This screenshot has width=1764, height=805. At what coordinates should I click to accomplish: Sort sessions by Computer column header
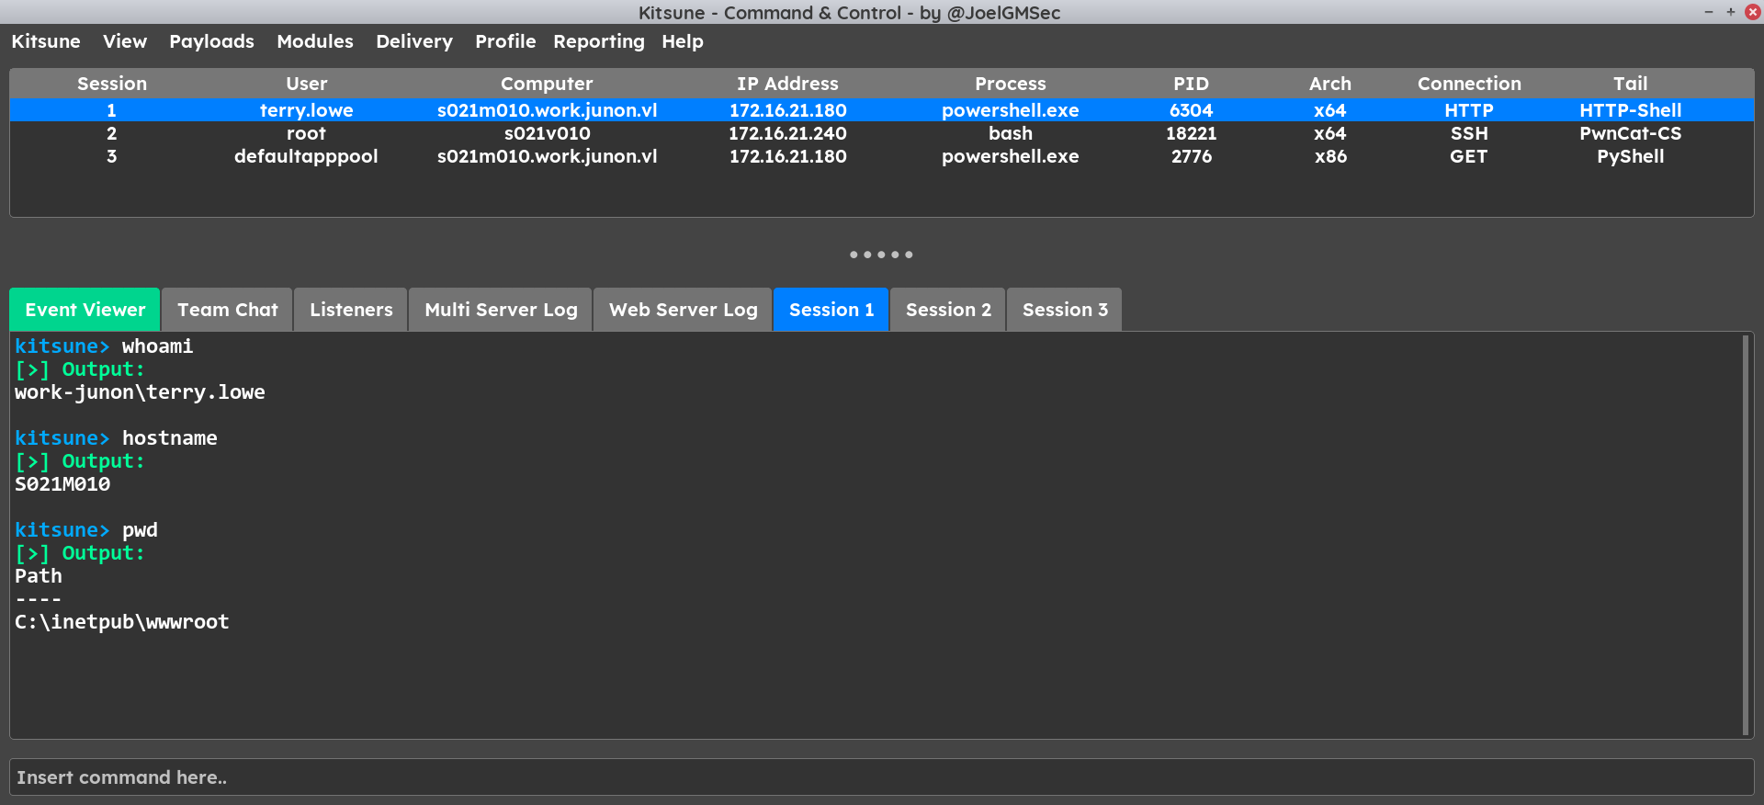click(x=547, y=84)
